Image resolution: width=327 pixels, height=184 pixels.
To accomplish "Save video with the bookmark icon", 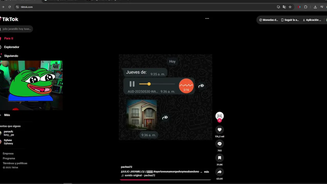I will point(219,158).
